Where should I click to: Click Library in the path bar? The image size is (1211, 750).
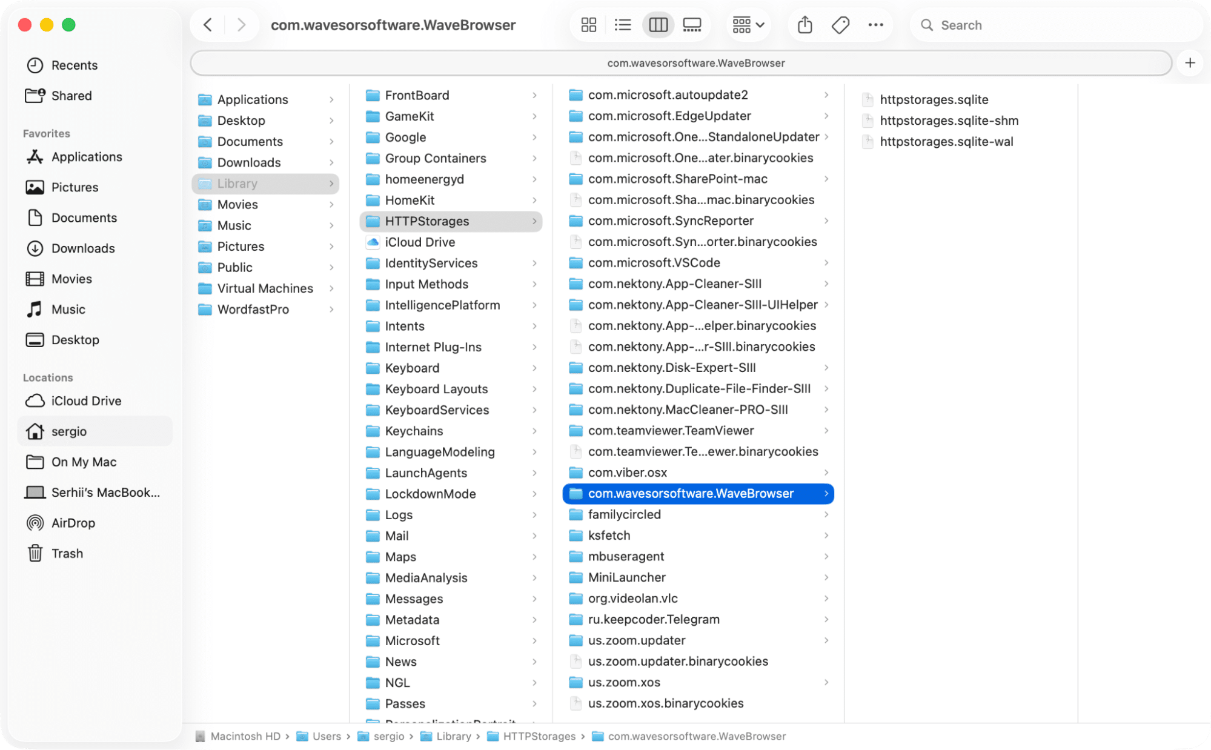(x=453, y=736)
